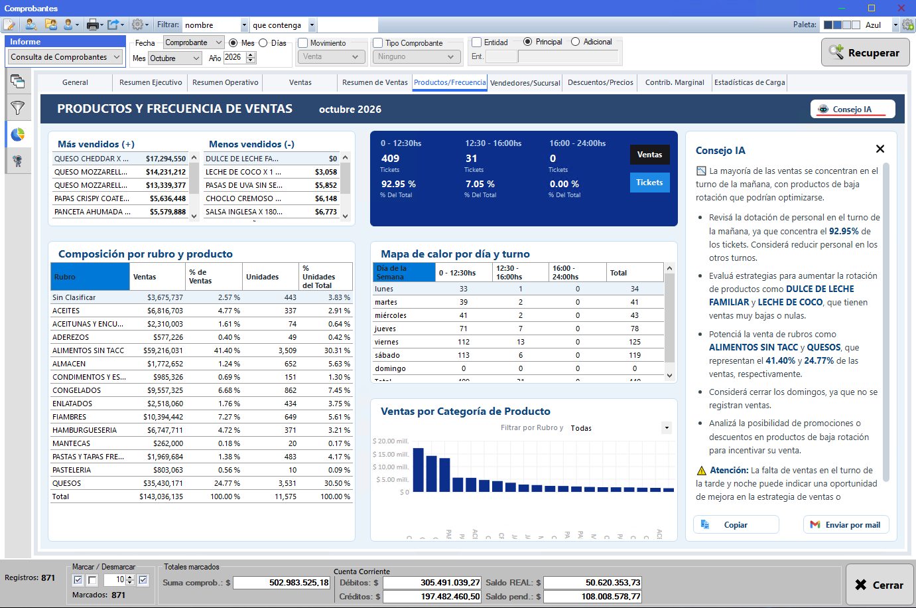This screenshot has height=608, width=916.
Task: Open the people folder toolbar icon
Action: [x=50, y=25]
